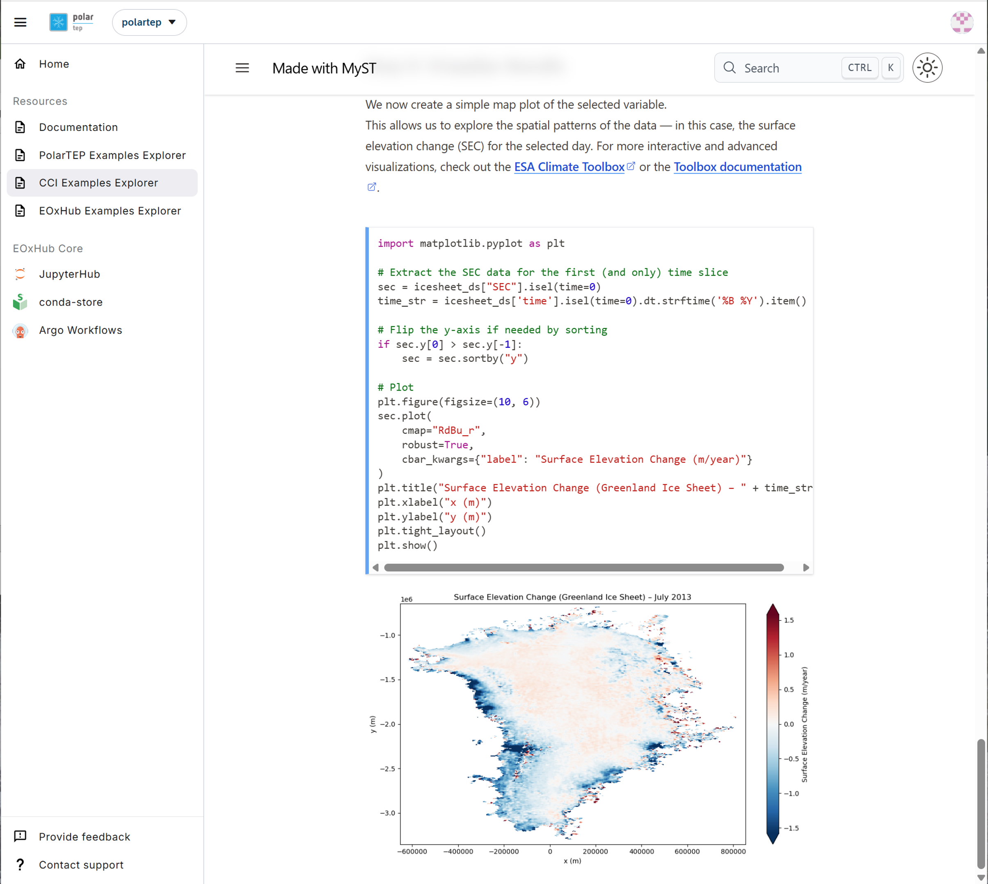This screenshot has width=988, height=884.
Task: Click the code block right scroll arrow
Action: click(x=806, y=567)
